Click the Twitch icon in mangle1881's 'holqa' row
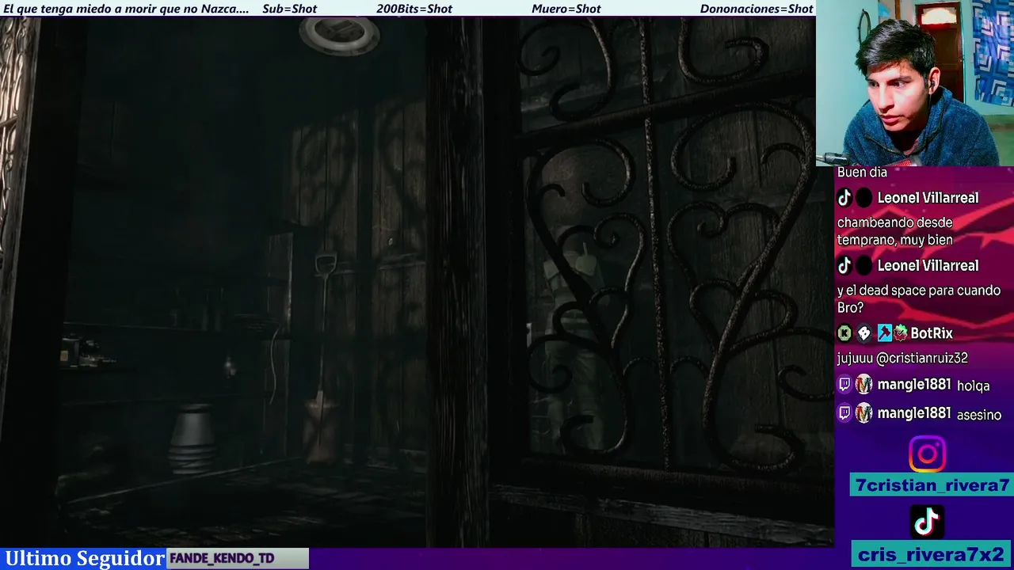 coord(844,385)
